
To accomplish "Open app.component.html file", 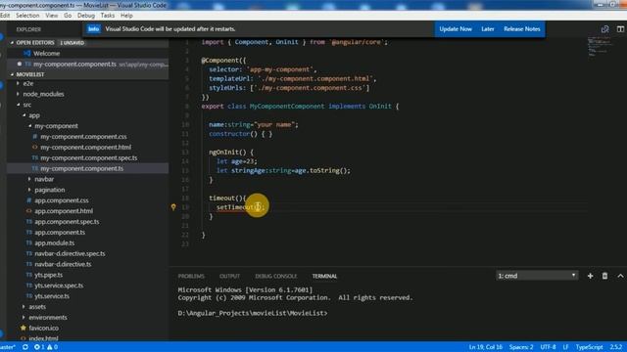I will click(x=64, y=211).
